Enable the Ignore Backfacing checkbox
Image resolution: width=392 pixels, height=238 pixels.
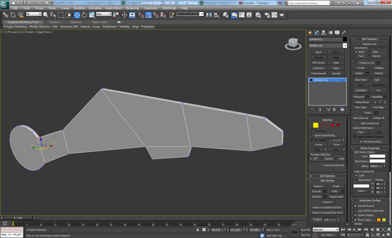[312, 135]
